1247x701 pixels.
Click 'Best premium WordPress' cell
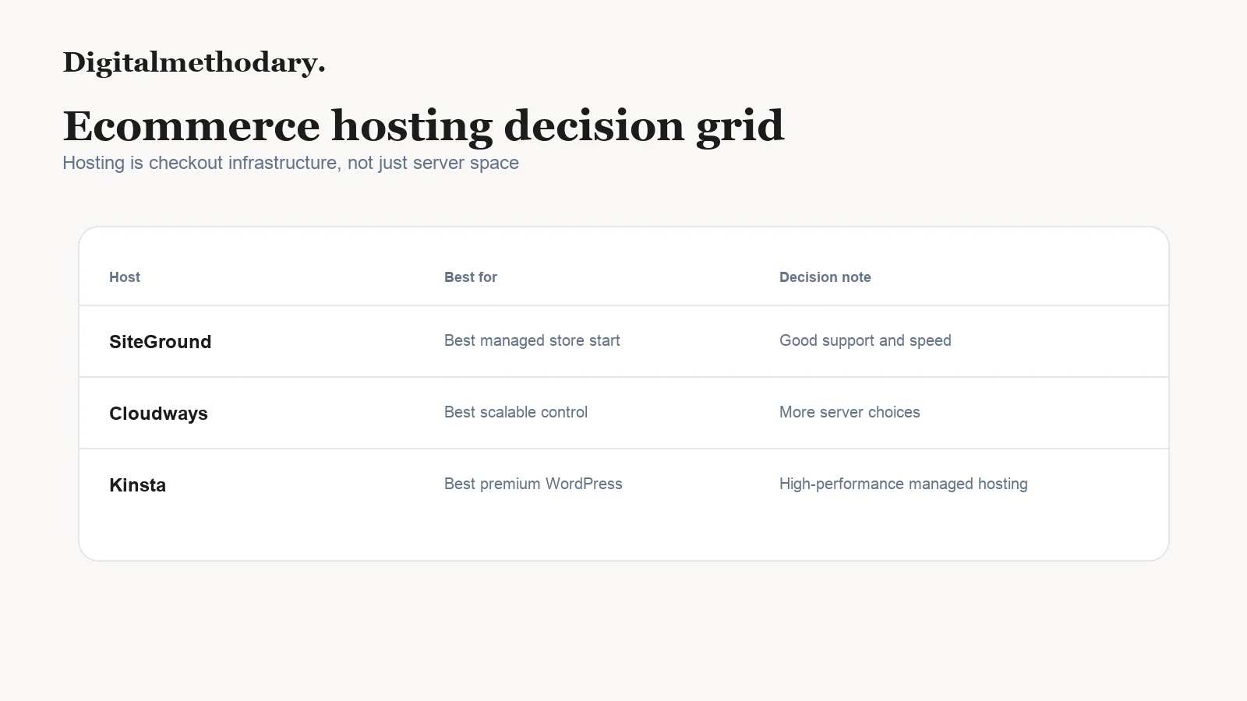[x=533, y=484]
